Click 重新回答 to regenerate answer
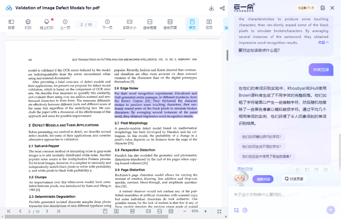This screenshot has height=219, width=341. click(245, 169)
